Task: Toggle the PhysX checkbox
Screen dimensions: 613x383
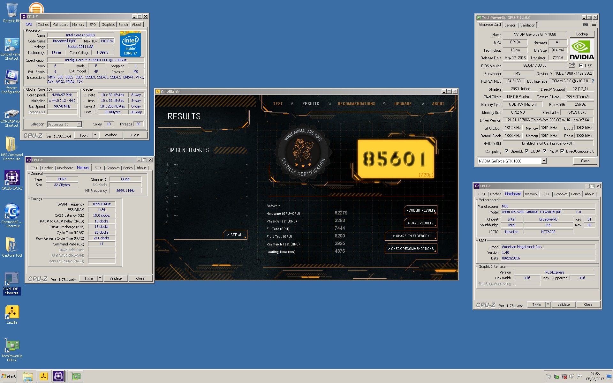Action: (x=545, y=151)
